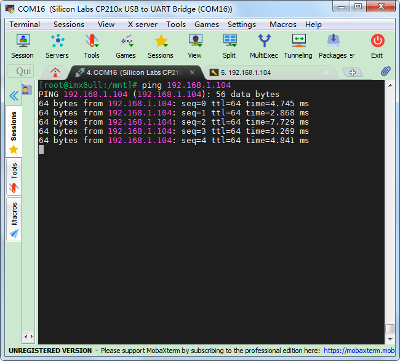Click terminal scrollbar up arrow

(x=390, y=85)
